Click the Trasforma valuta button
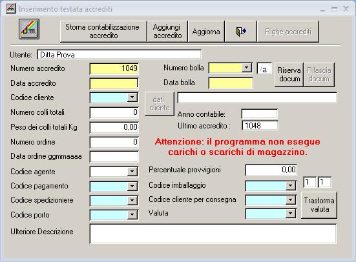The width and height of the screenshot is (356, 262). (x=319, y=205)
